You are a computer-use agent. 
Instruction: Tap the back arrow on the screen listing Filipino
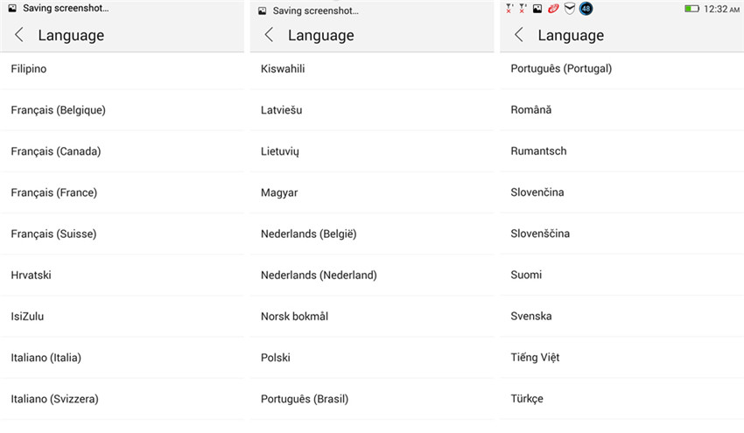[19, 35]
